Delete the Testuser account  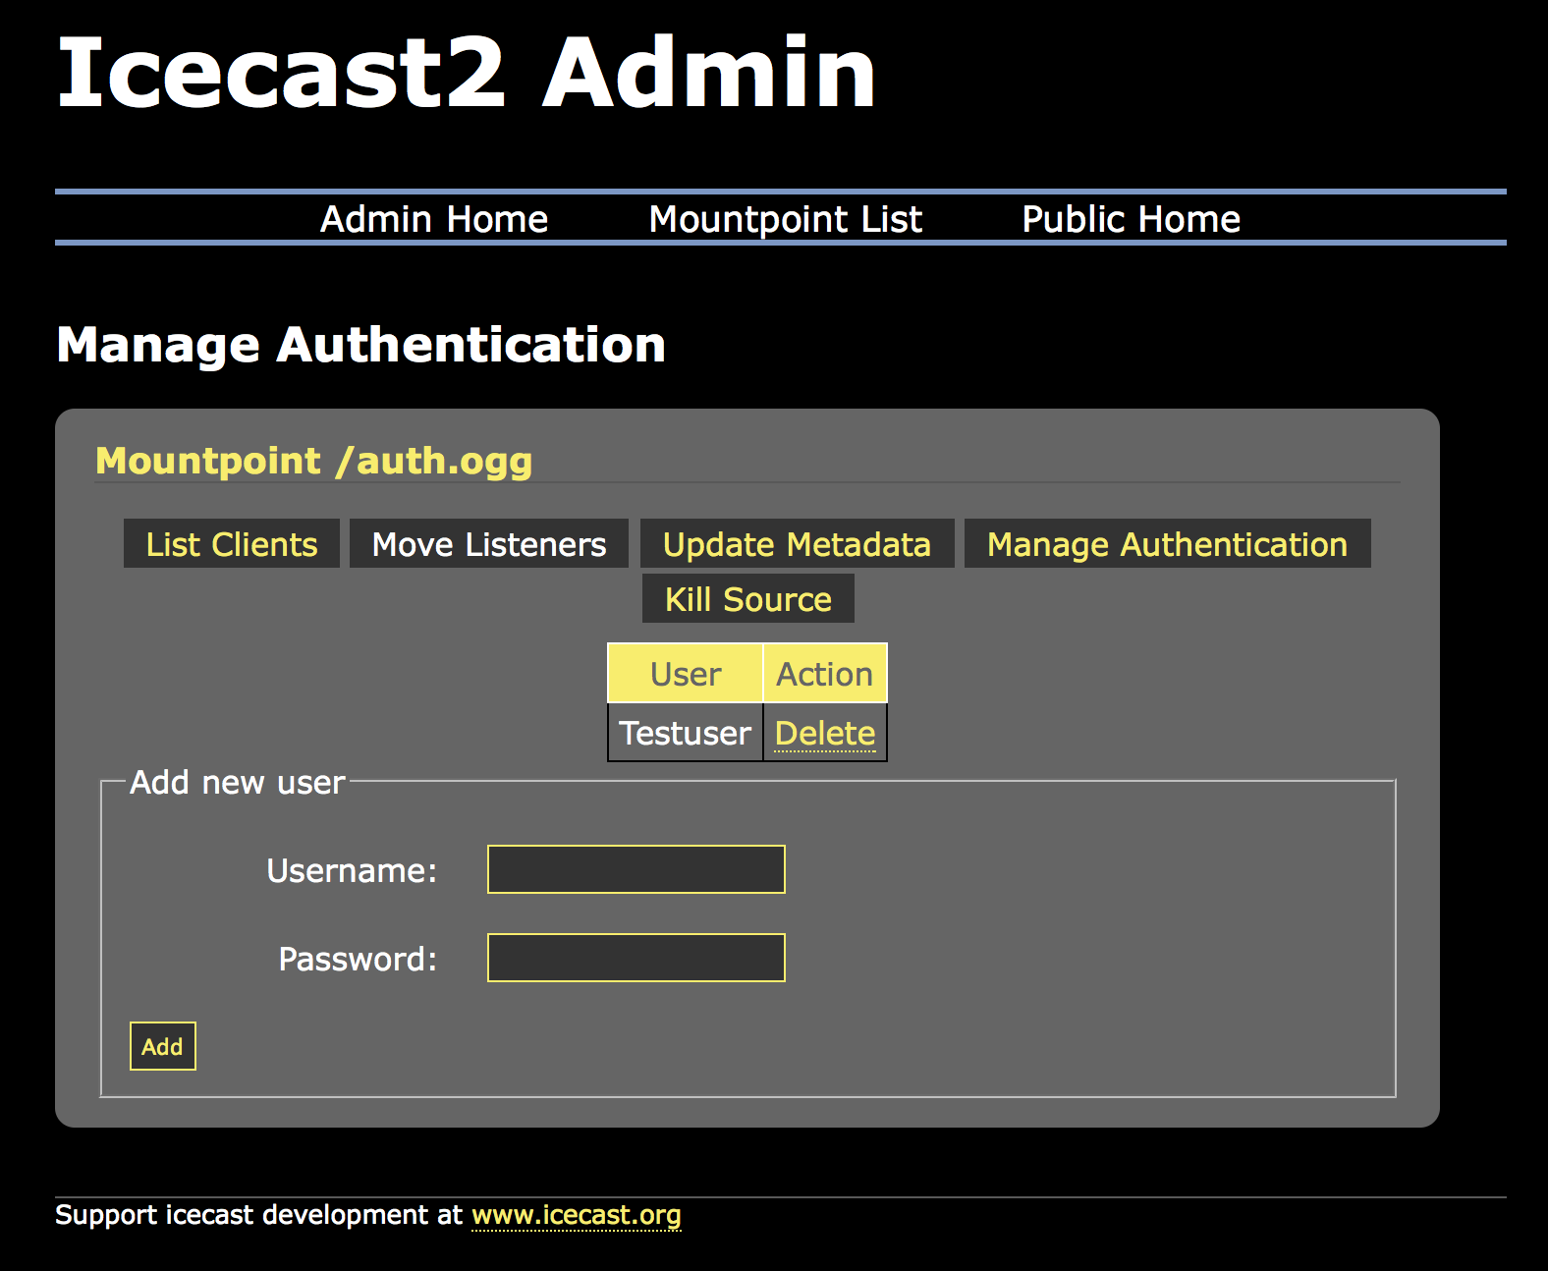(824, 733)
